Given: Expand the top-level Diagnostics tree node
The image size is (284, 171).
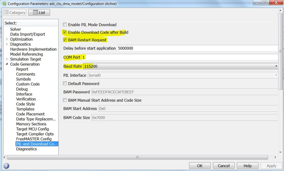Looking at the screenshot, I should (7, 44).
